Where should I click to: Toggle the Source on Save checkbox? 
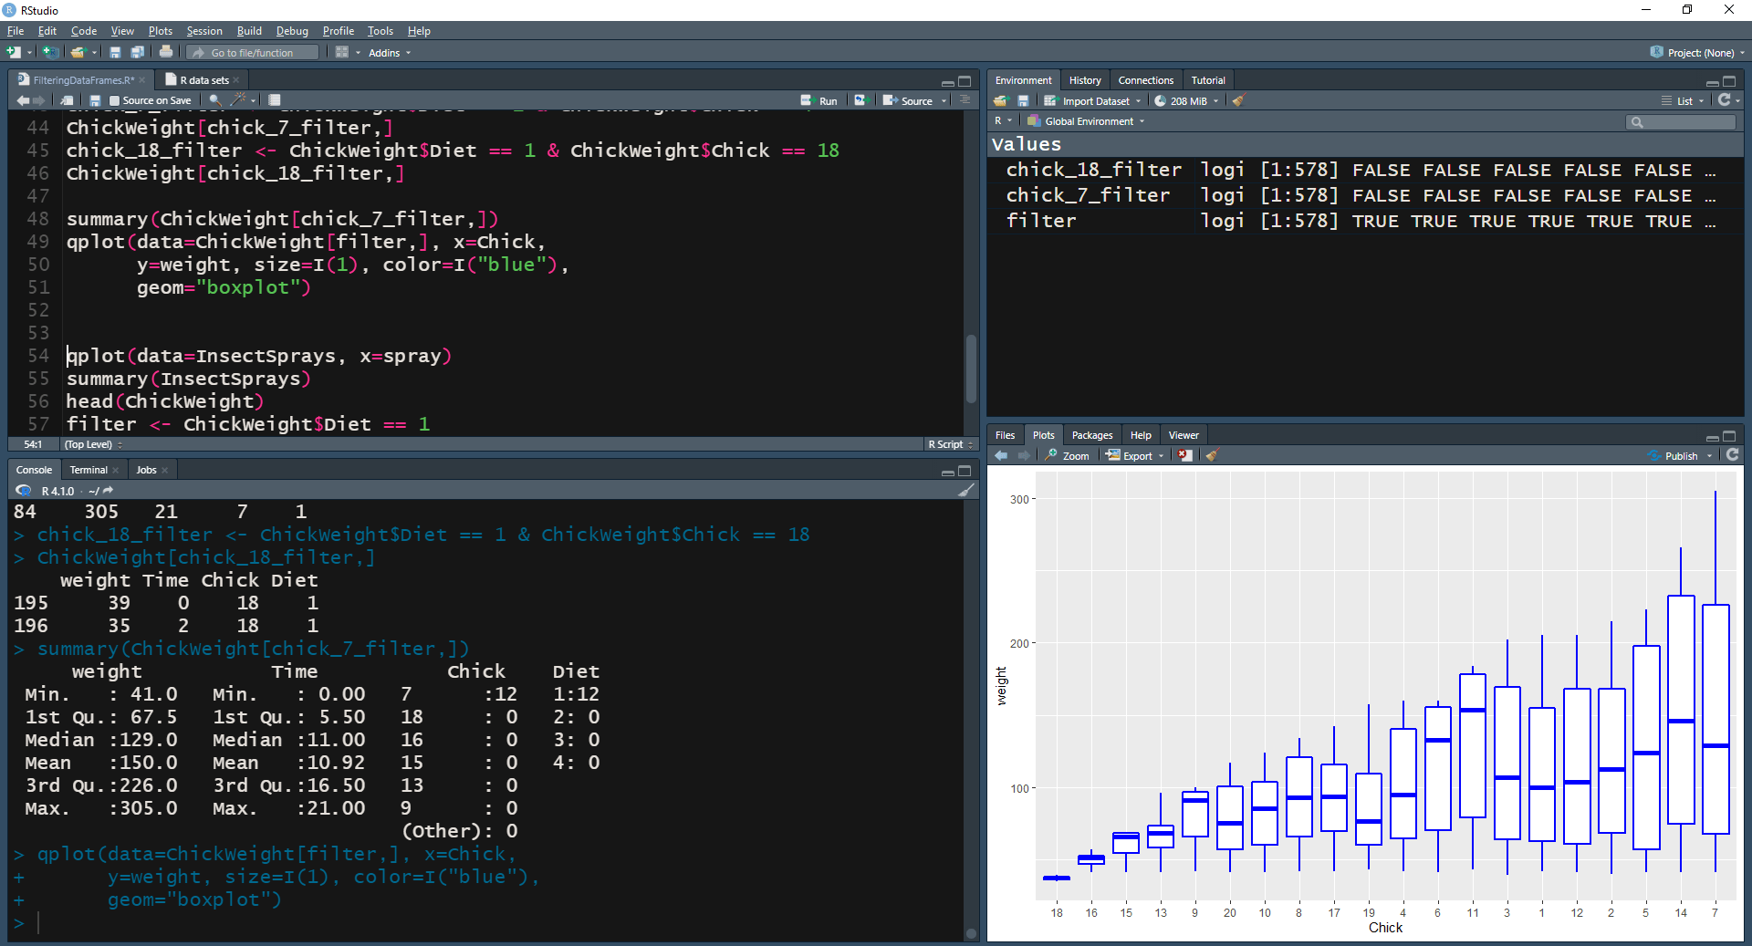coord(114,100)
